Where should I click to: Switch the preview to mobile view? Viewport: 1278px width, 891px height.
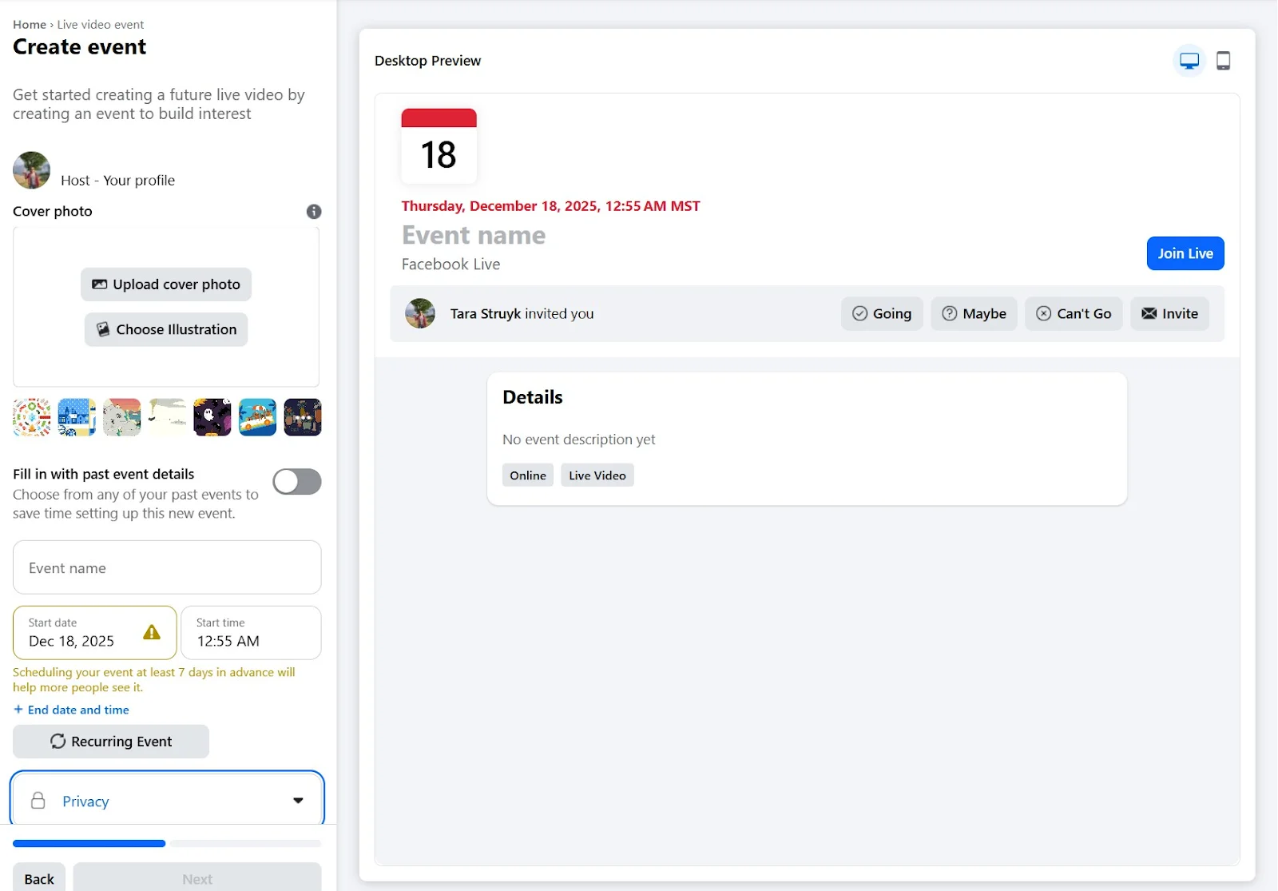[1224, 60]
